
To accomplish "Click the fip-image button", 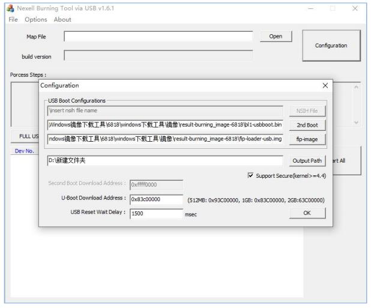I will coord(307,139).
